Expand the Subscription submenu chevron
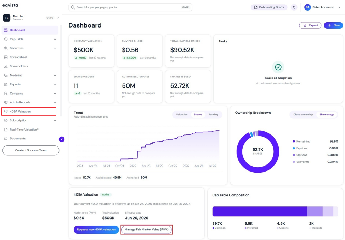The image size is (345, 240). (x=55, y=120)
